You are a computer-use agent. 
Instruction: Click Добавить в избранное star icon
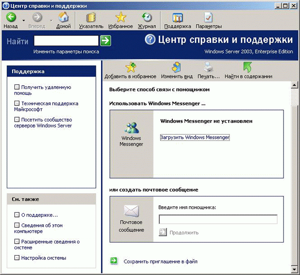coord(131,67)
